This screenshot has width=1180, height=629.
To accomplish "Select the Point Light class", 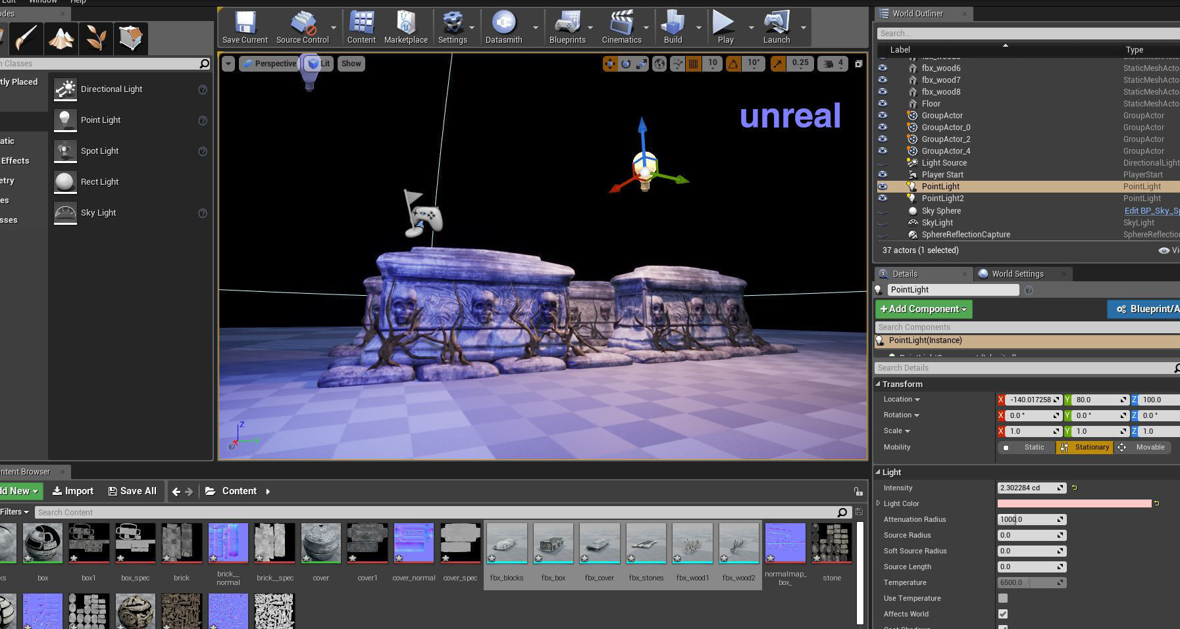I will (130, 120).
